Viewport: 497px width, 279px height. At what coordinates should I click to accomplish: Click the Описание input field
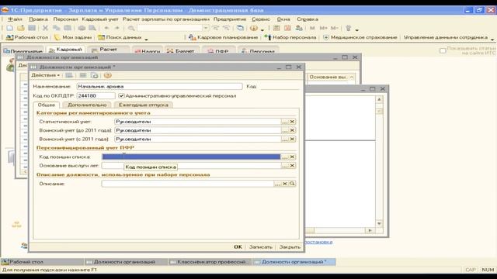pyautogui.click(x=188, y=184)
